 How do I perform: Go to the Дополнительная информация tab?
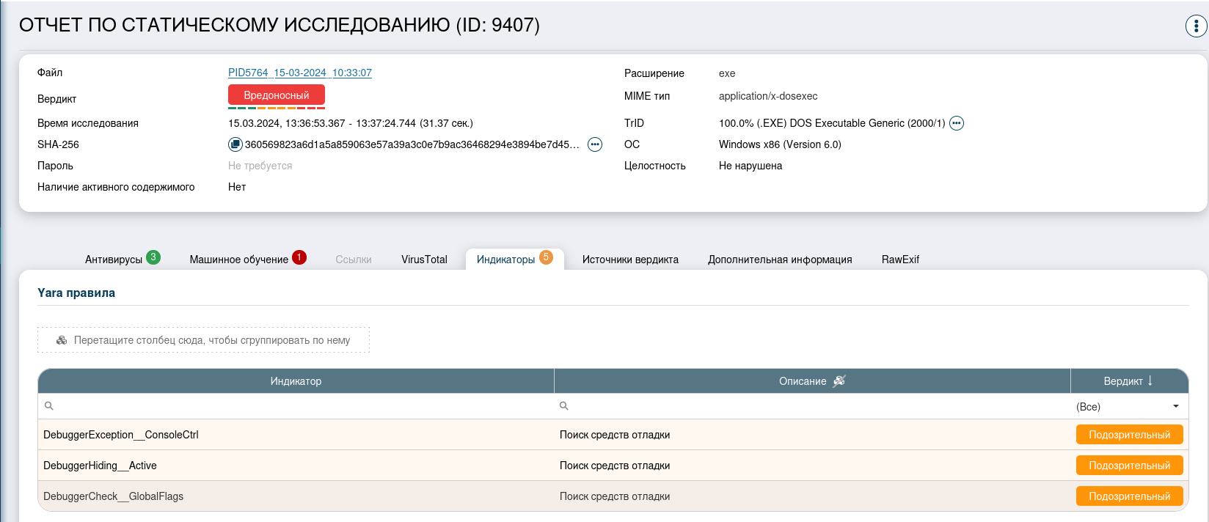780,260
